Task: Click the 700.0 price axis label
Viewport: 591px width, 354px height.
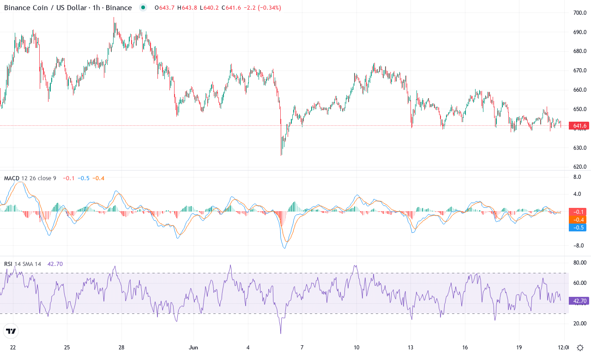Action: coord(580,13)
